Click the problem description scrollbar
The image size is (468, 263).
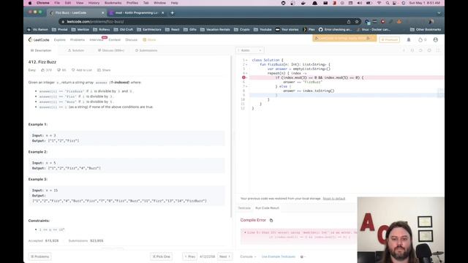[231, 137]
